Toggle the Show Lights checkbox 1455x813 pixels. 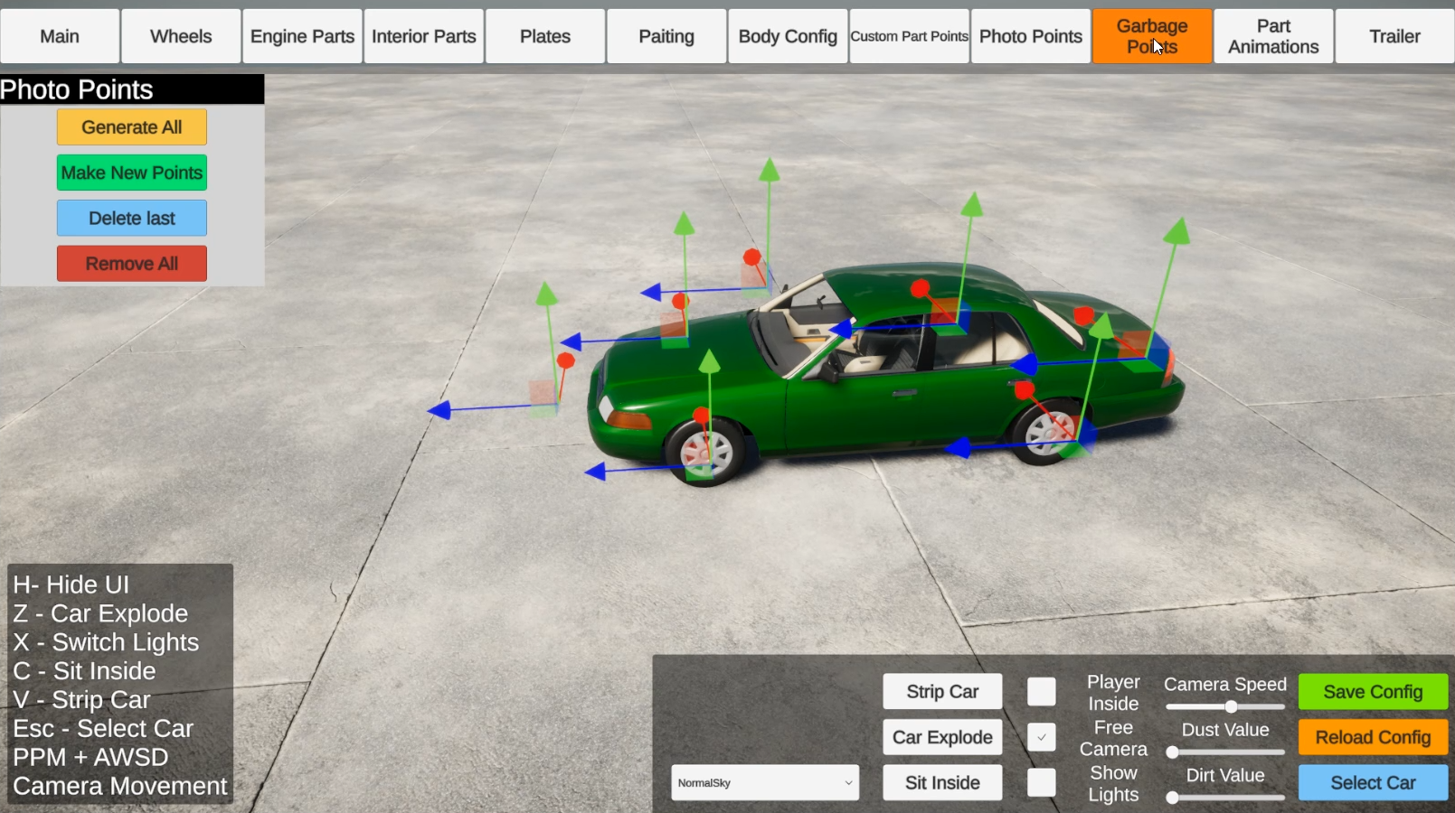click(x=1041, y=782)
